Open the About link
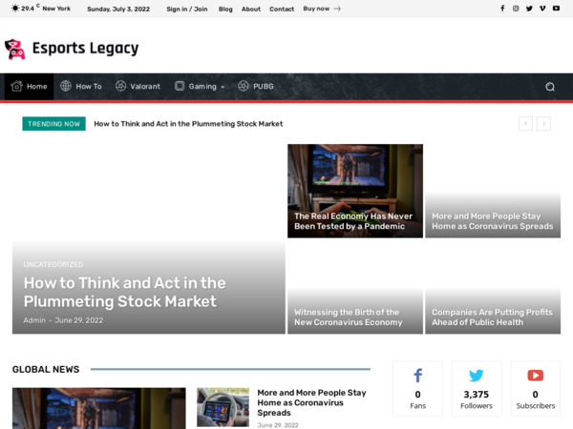 [251, 9]
